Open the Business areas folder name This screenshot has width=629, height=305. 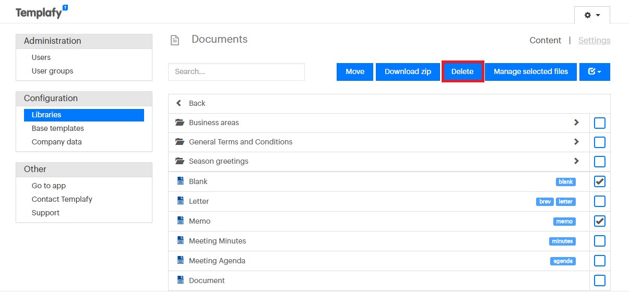tap(214, 123)
